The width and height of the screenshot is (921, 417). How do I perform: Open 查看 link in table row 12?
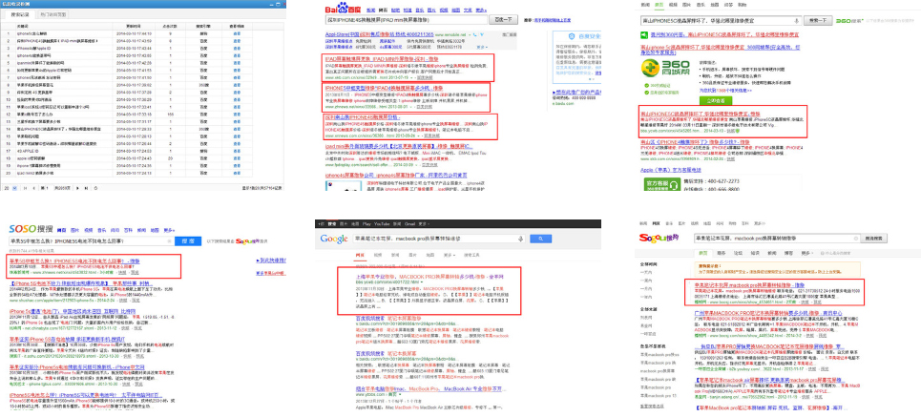[237, 114]
